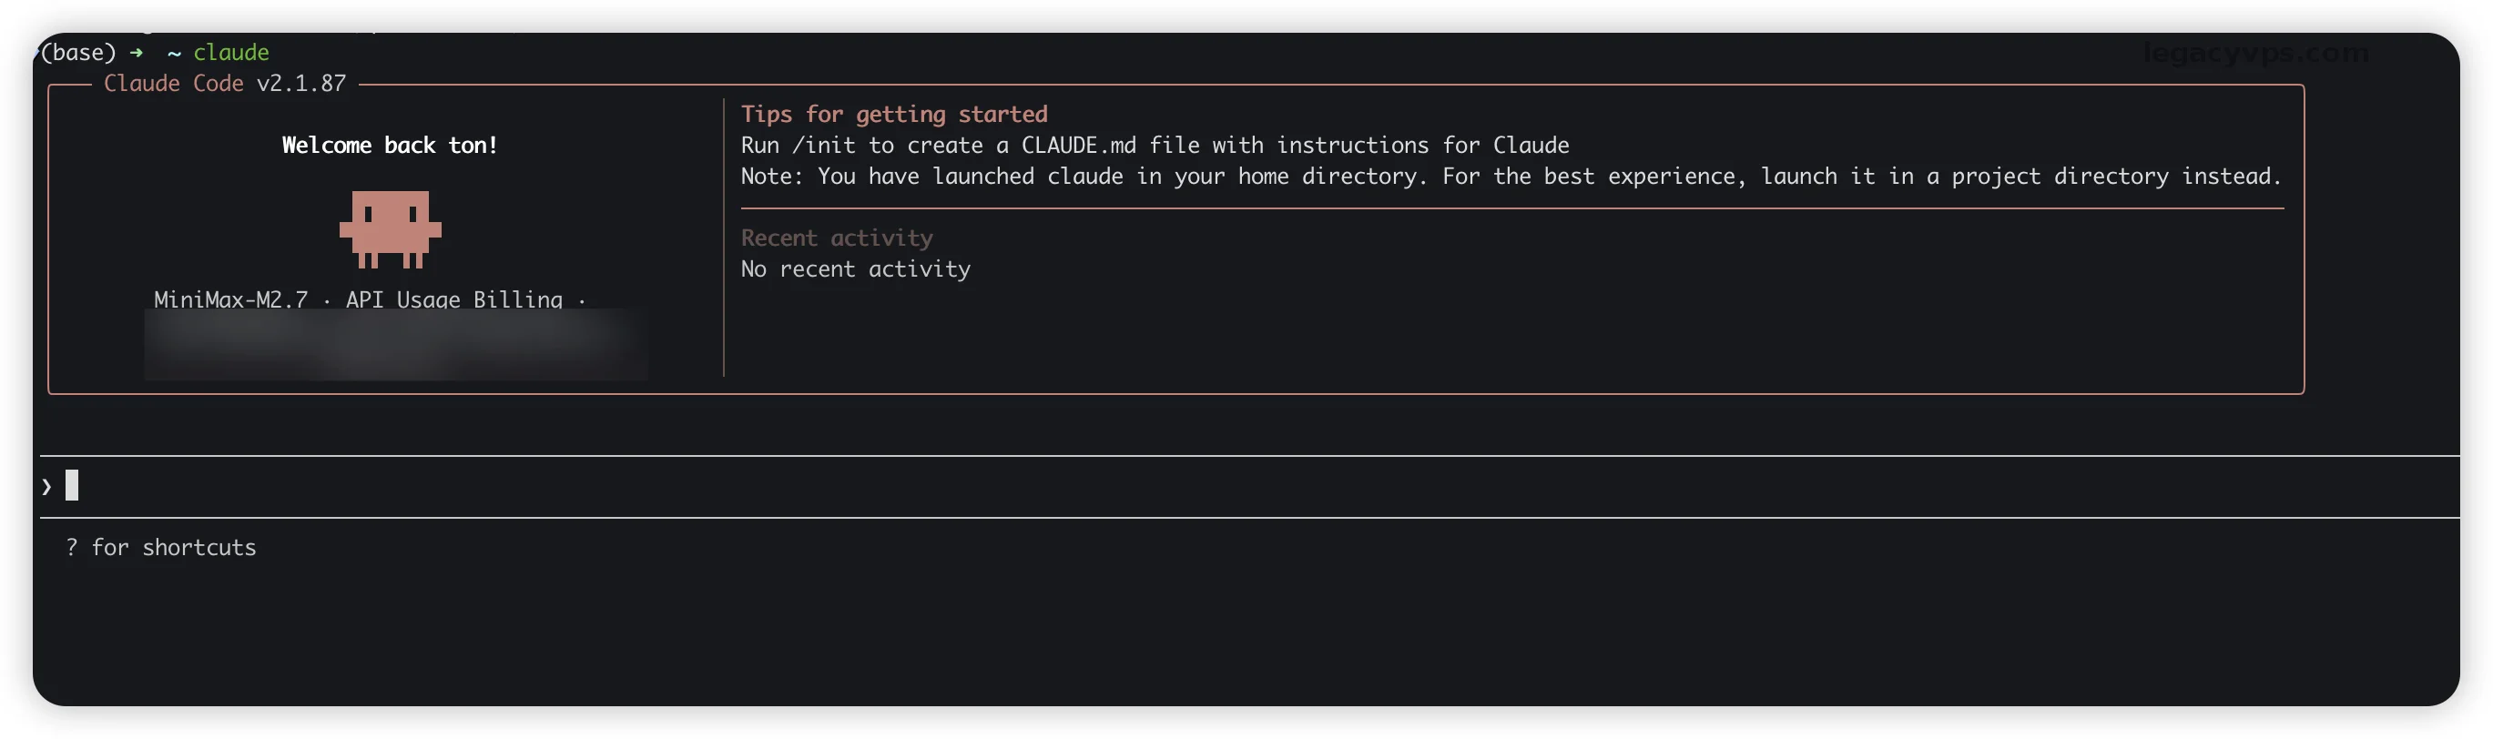2493x739 pixels.
Task: Click the green "claude" command text
Action: tap(231, 52)
